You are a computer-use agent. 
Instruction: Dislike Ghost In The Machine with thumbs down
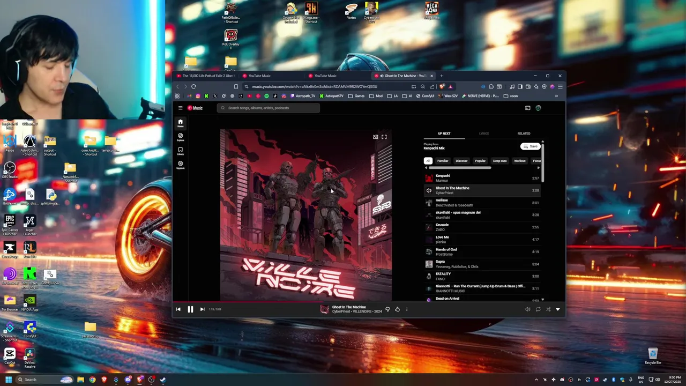click(x=387, y=309)
